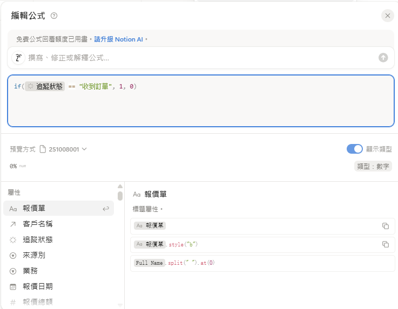The image size is (398, 309).
Task: Click the 類型：數字 type badge
Action: pyautogui.click(x=373, y=166)
